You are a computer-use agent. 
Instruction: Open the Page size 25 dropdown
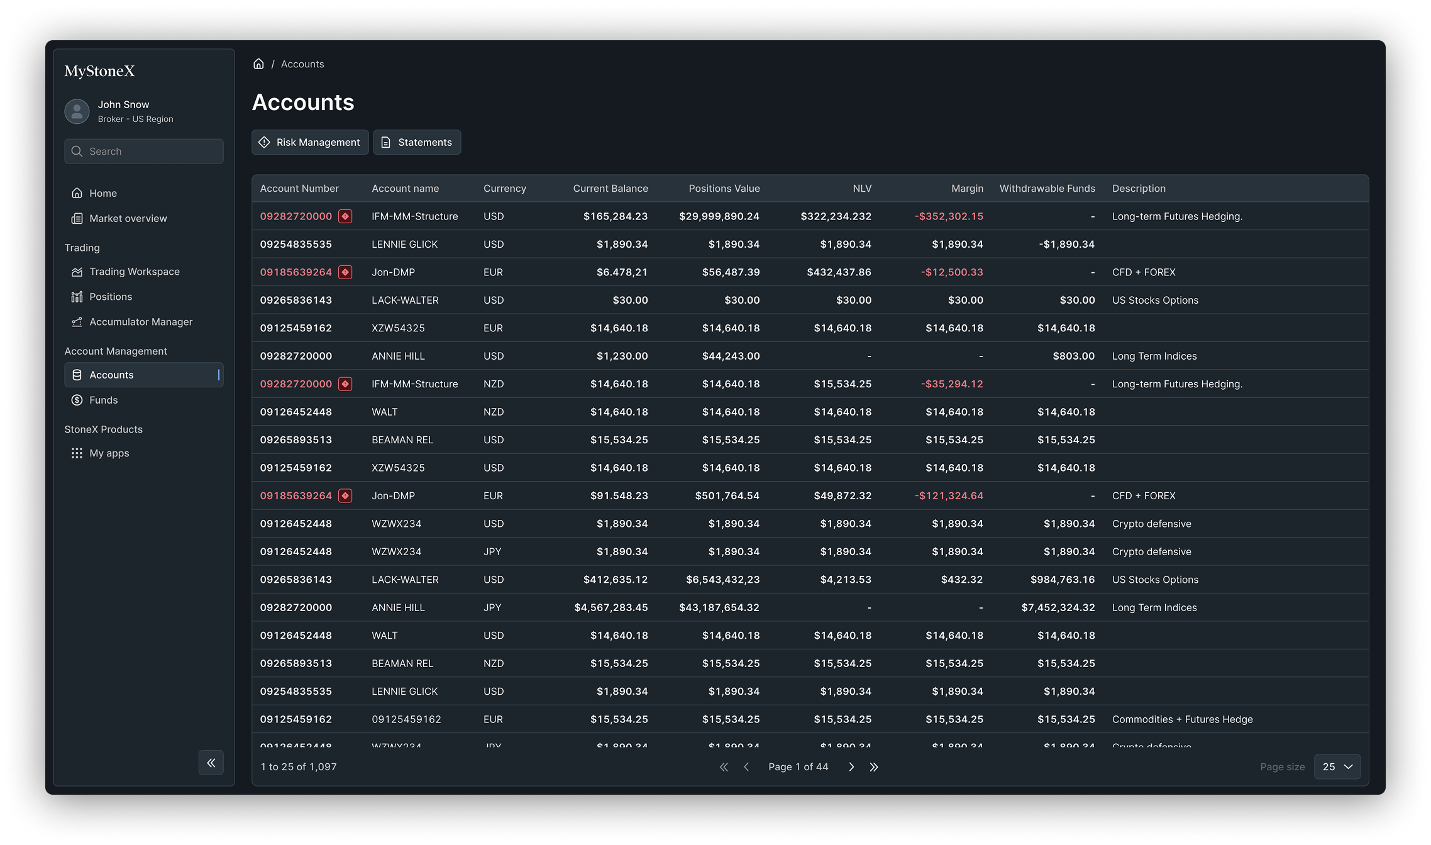(1337, 767)
